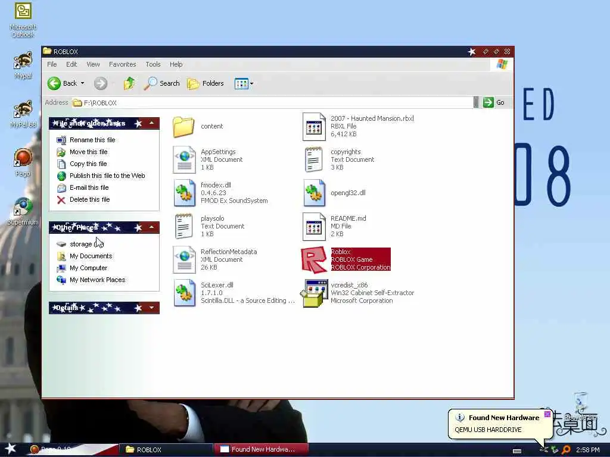The image size is (610, 457).
Task: Click the address bar showing F:\ROBLOX
Action: pyautogui.click(x=272, y=102)
